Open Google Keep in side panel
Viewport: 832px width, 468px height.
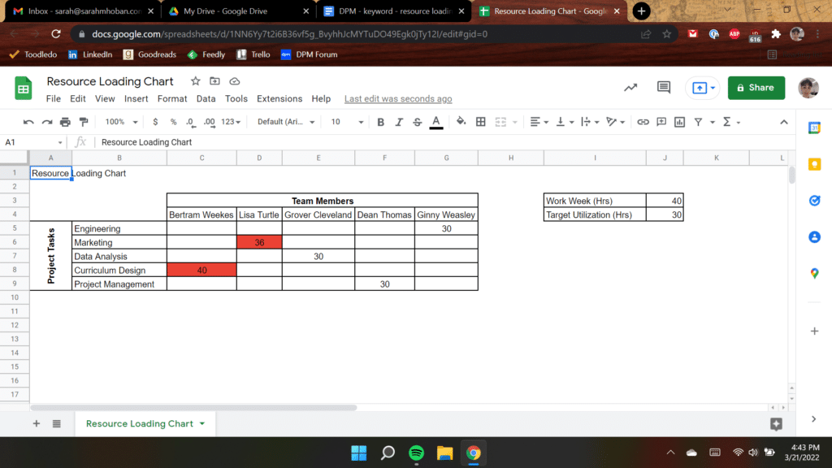pyautogui.click(x=814, y=164)
